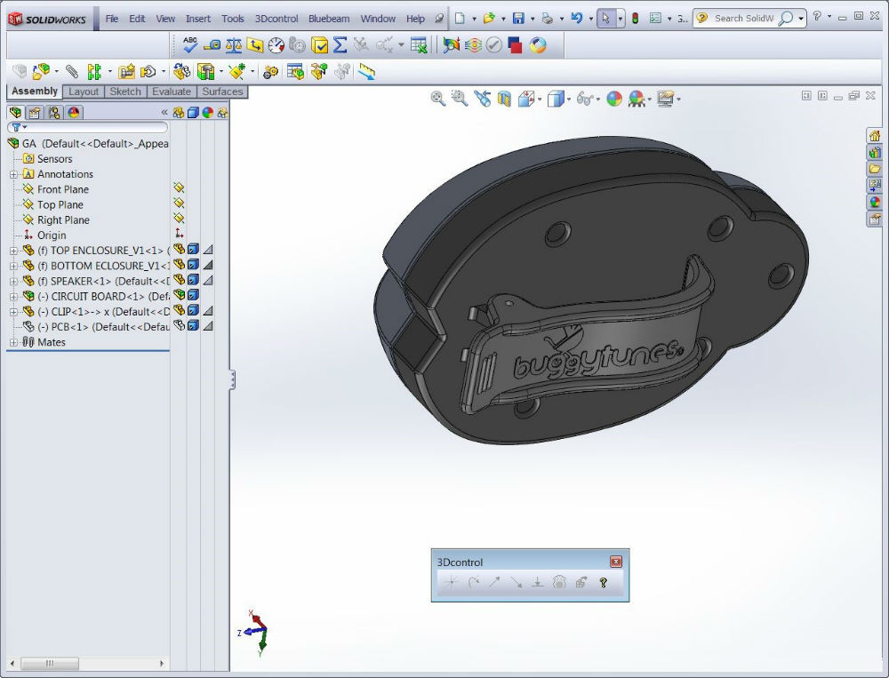
Task: Click the Spell Check icon
Action: coord(191,44)
